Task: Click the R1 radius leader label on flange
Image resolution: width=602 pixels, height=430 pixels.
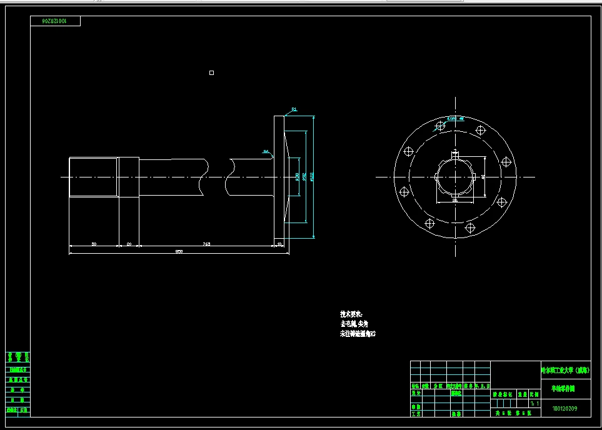Action: click(294, 109)
